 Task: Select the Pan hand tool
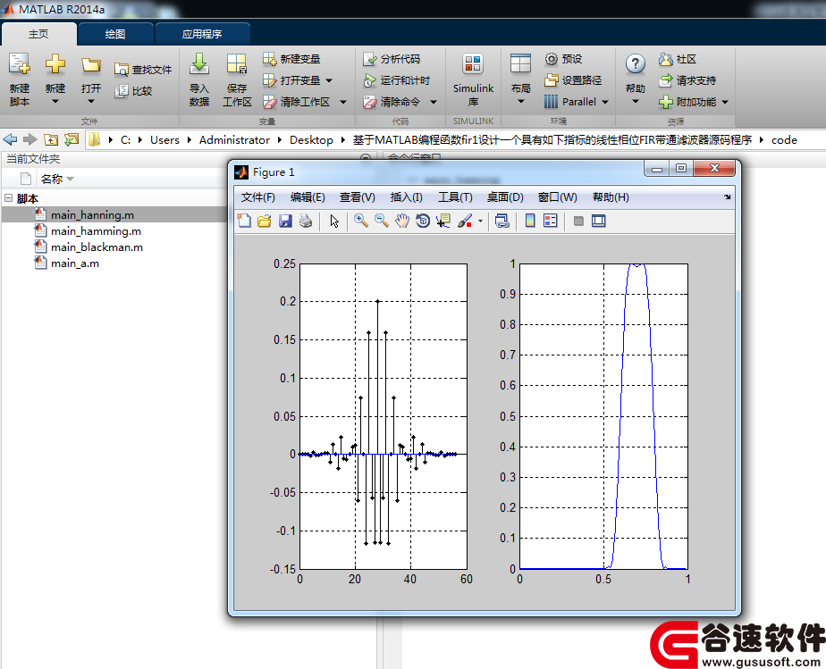(x=402, y=222)
